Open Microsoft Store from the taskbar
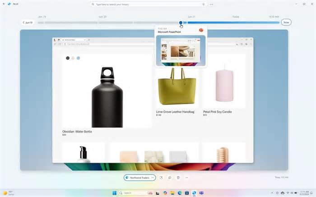This screenshot has height=197, width=316. tap(187, 193)
